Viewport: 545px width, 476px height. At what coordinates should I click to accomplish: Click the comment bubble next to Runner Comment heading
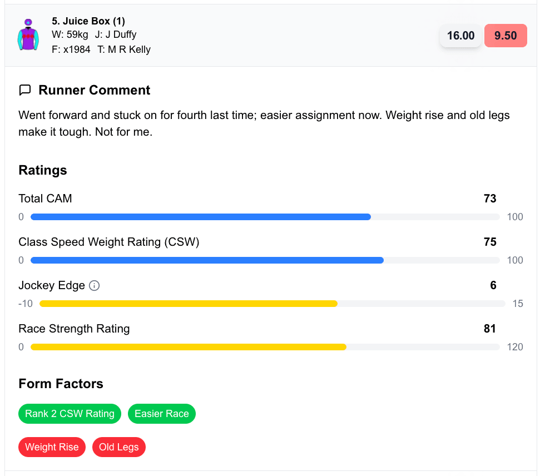click(x=25, y=90)
